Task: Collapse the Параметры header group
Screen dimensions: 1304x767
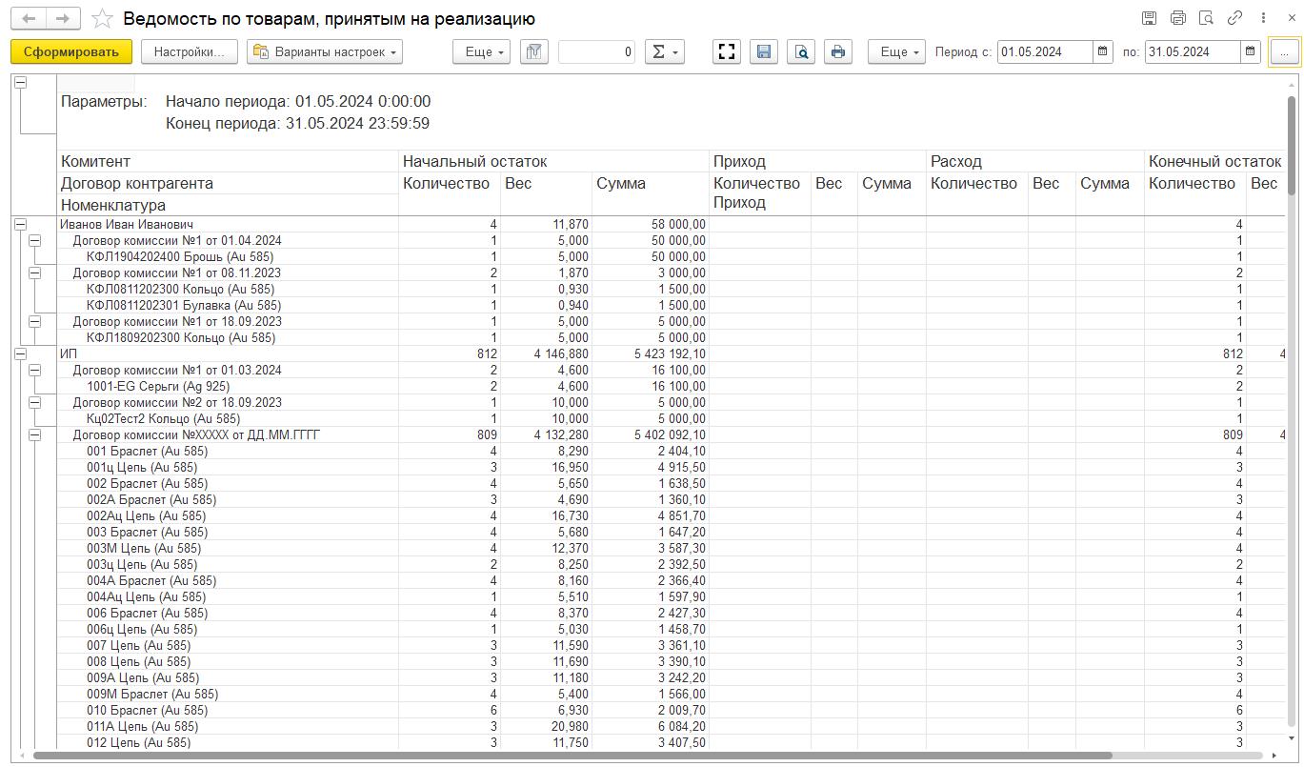Action: (x=20, y=83)
